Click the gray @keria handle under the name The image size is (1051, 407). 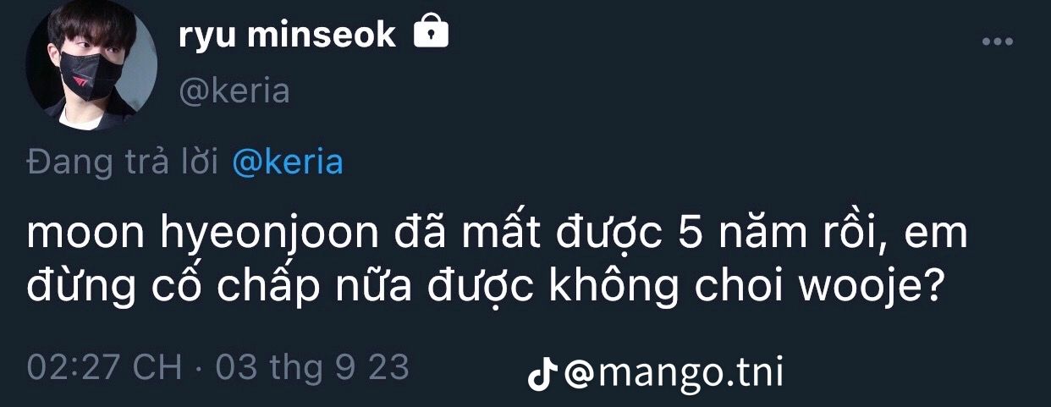pyautogui.click(x=234, y=91)
